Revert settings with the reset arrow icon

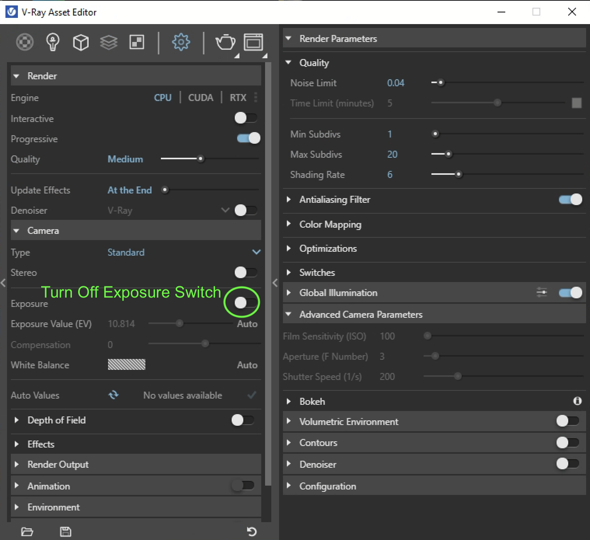252,531
